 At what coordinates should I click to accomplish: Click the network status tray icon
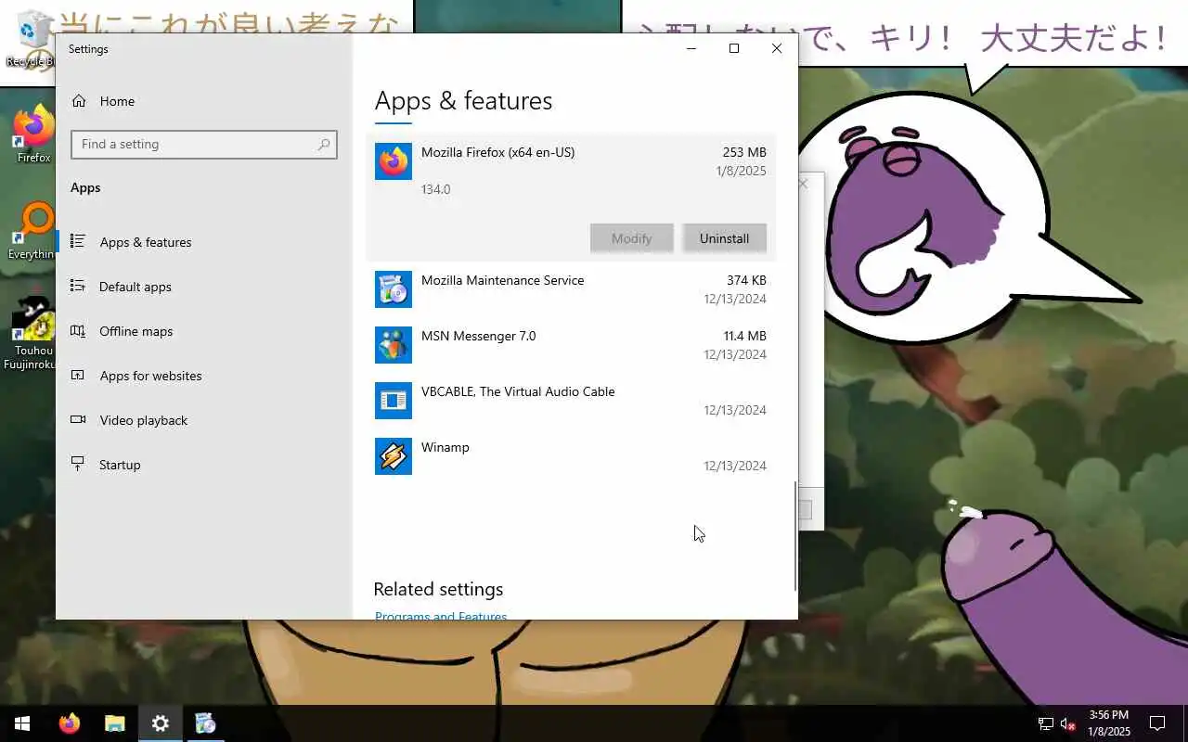[1045, 723]
